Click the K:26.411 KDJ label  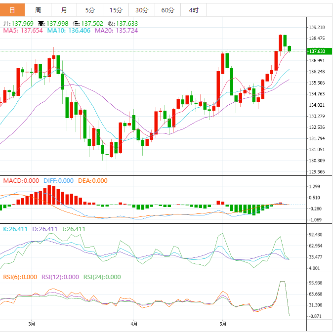pos(16,229)
